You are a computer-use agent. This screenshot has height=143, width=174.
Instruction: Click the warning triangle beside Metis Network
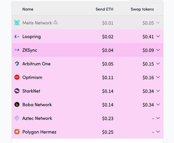click(55, 22)
